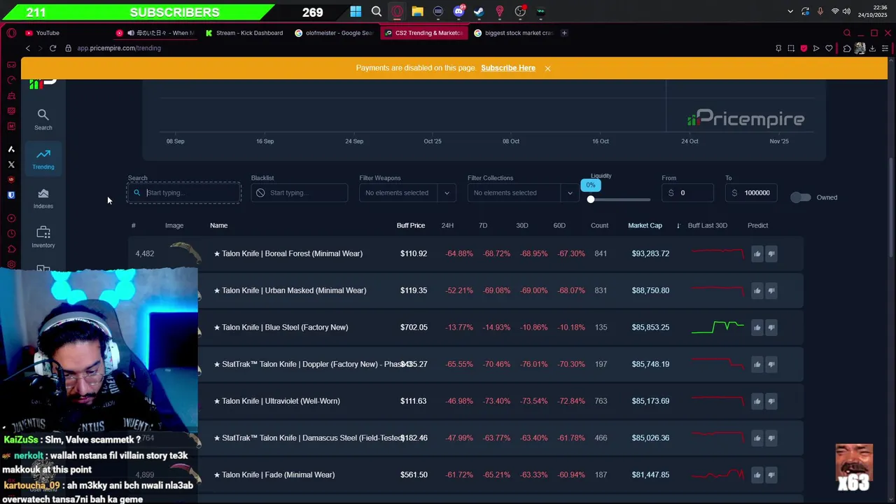Thumbs down the Boreal Forest Talon Knife
The height and width of the screenshot is (504, 896).
[x=771, y=253]
